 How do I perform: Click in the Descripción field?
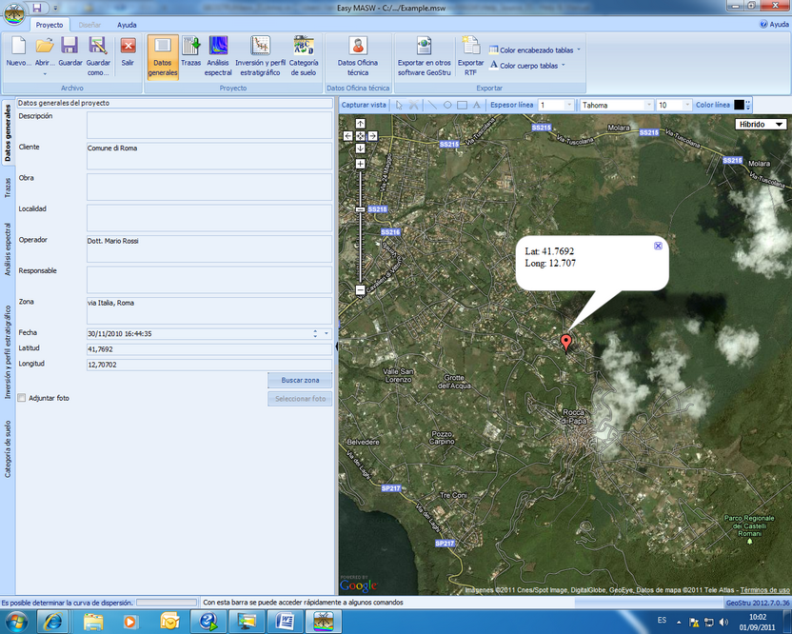[209, 125]
